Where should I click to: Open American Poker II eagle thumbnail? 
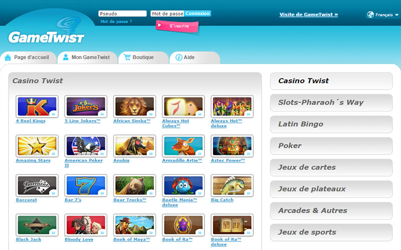coord(86,146)
